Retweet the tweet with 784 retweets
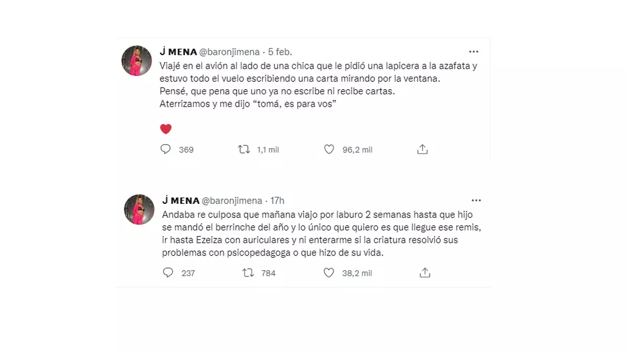The image size is (626, 352). [x=248, y=273]
